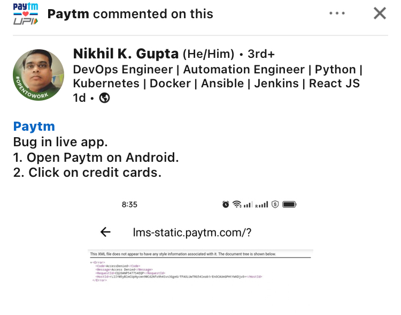Open the three-dot more options menu
This screenshot has width=401, height=315.
pos(337,13)
